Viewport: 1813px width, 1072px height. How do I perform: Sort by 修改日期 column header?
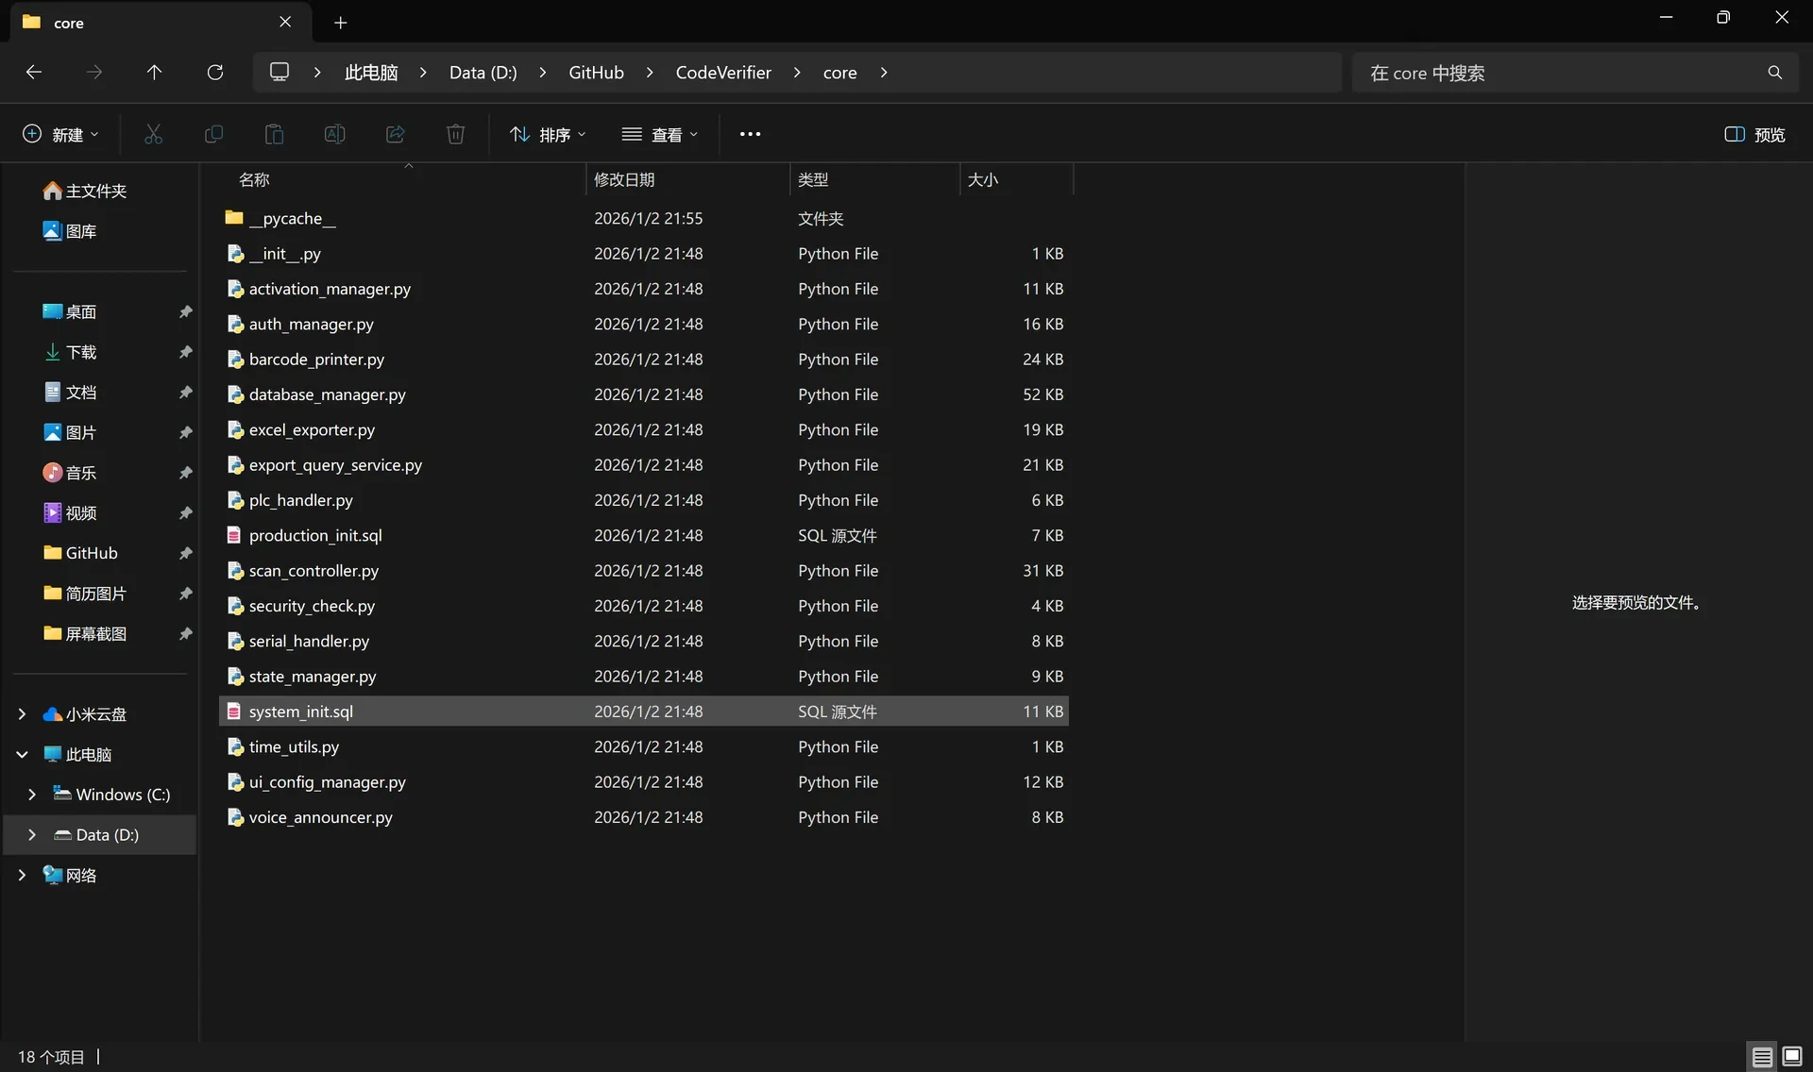687,179
